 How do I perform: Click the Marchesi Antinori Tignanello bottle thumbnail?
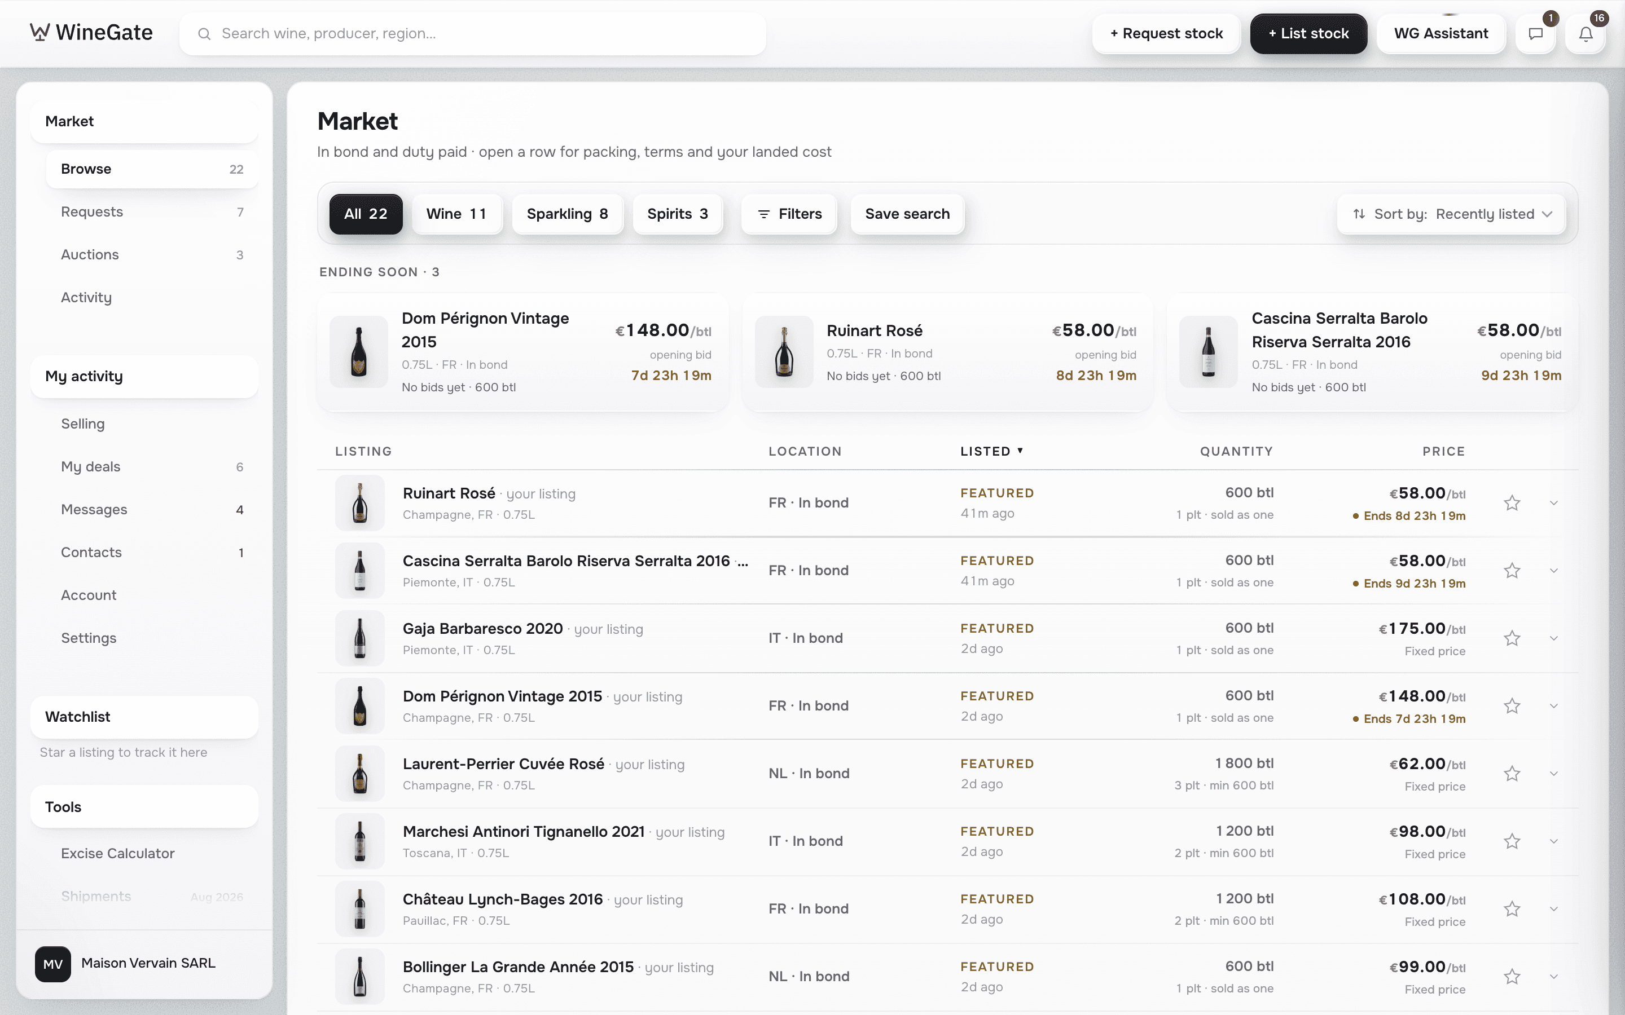click(x=360, y=841)
